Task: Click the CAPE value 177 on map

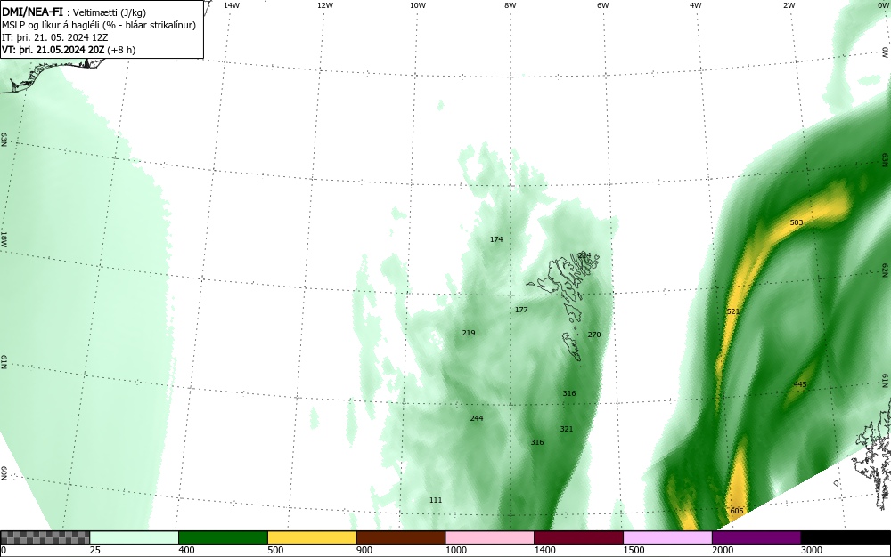Action: (521, 310)
